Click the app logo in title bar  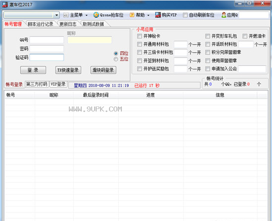5,4
